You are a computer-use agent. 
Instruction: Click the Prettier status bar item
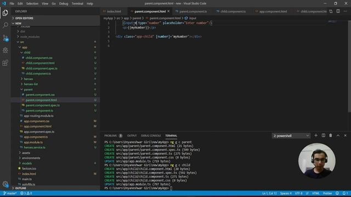(x=327, y=193)
